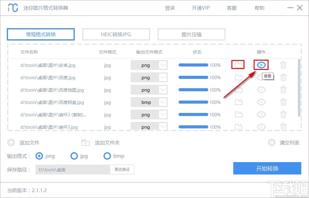Click the view (查看) eye icon for 安卓.jpg
309x198 pixels.
(x=261, y=65)
